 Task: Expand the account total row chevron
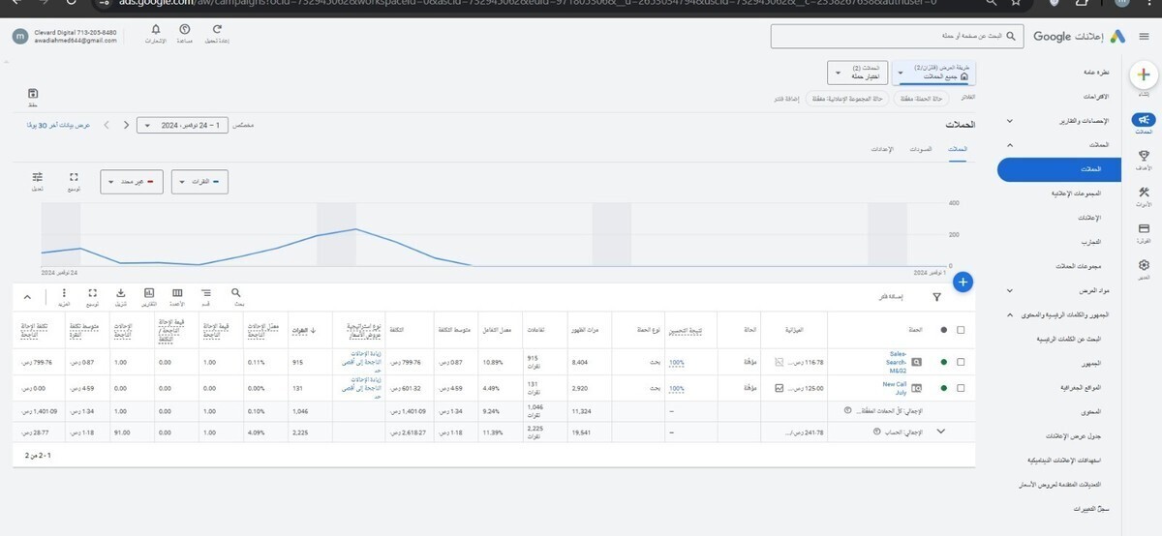[939, 432]
